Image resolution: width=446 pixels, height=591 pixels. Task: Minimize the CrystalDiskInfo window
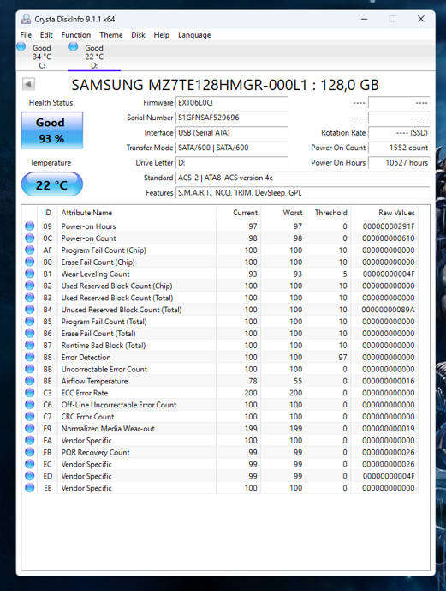364,19
